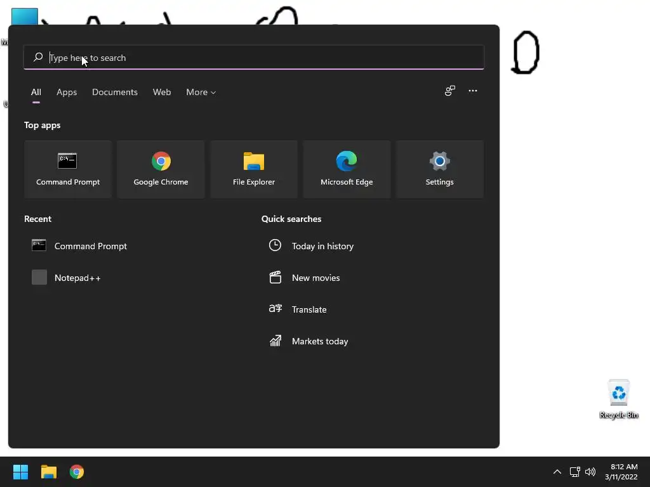Screen dimensions: 650x487
Task: Open File Explorer from the taskbar
Action: pyautogui.click(x=48, y=472)
